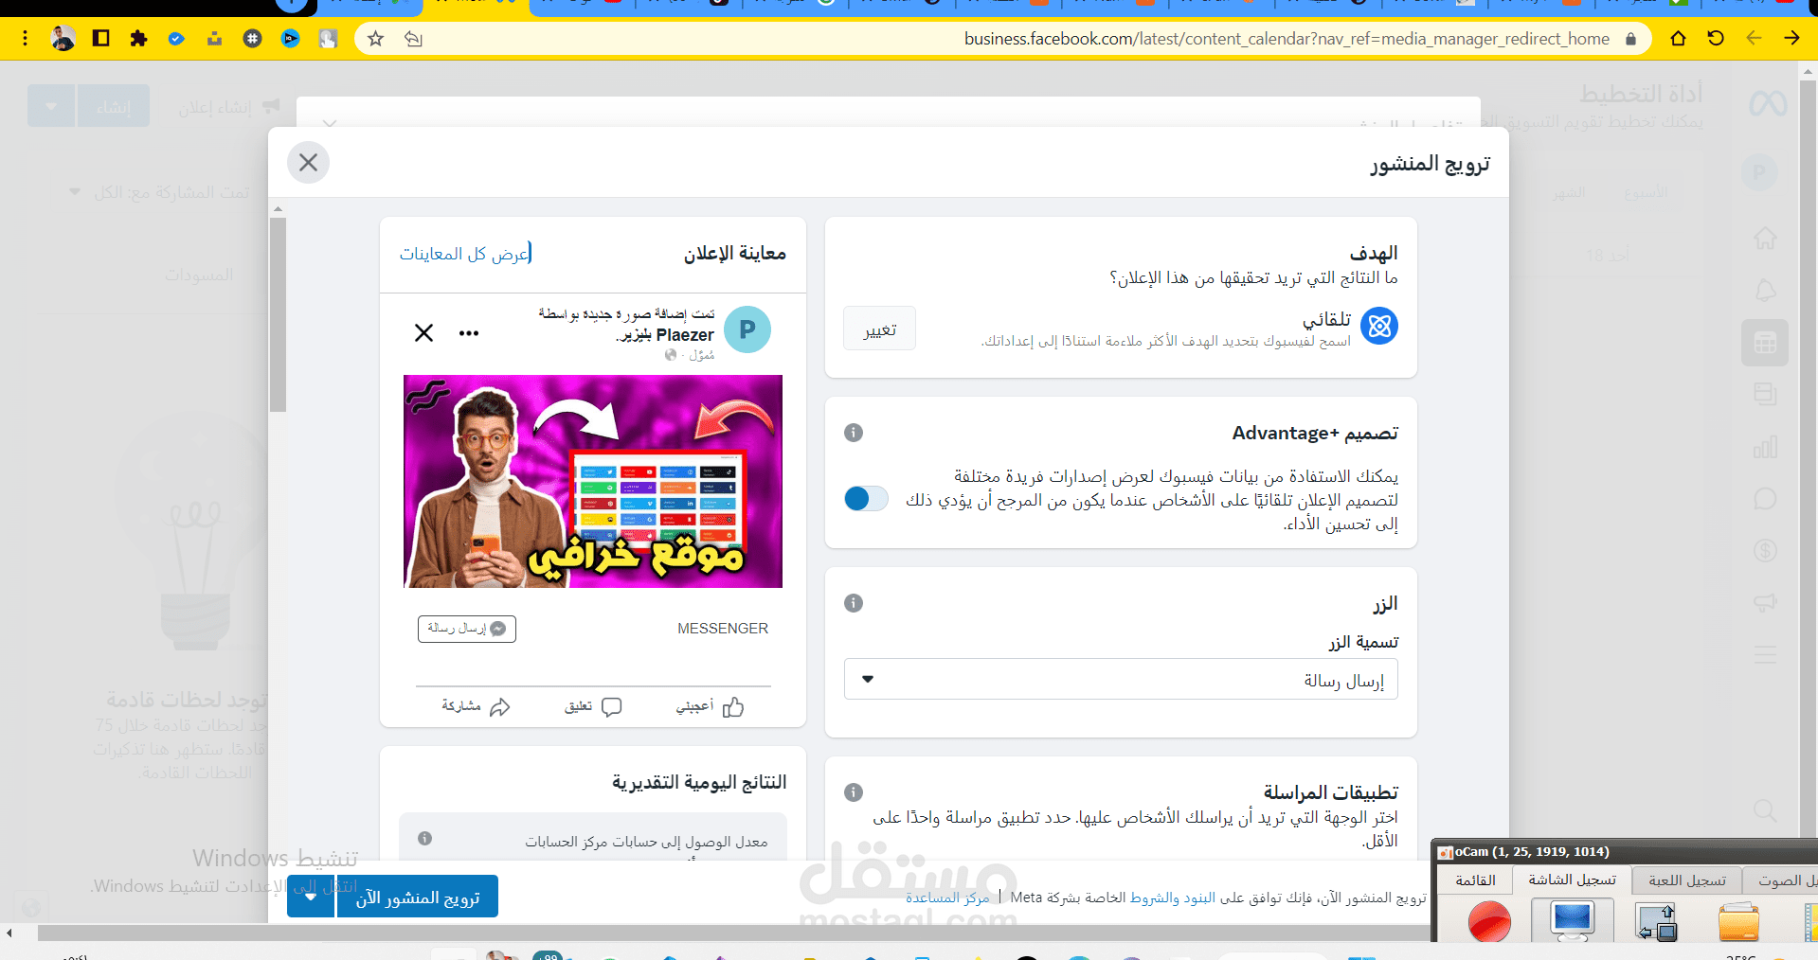Click the share page icon in address bar
Screen dimensions: 1818x960
[413, 39]
